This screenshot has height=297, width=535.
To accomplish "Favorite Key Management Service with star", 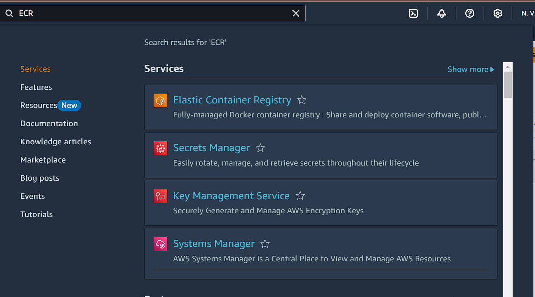I will pyautogui.click(x=300, y=196).
